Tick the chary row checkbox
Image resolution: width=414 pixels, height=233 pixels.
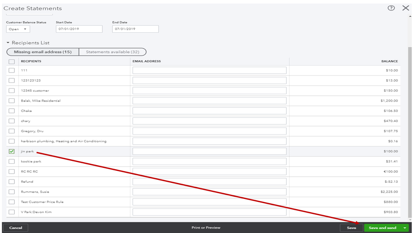pyautogui.click(x=12, y=121)
